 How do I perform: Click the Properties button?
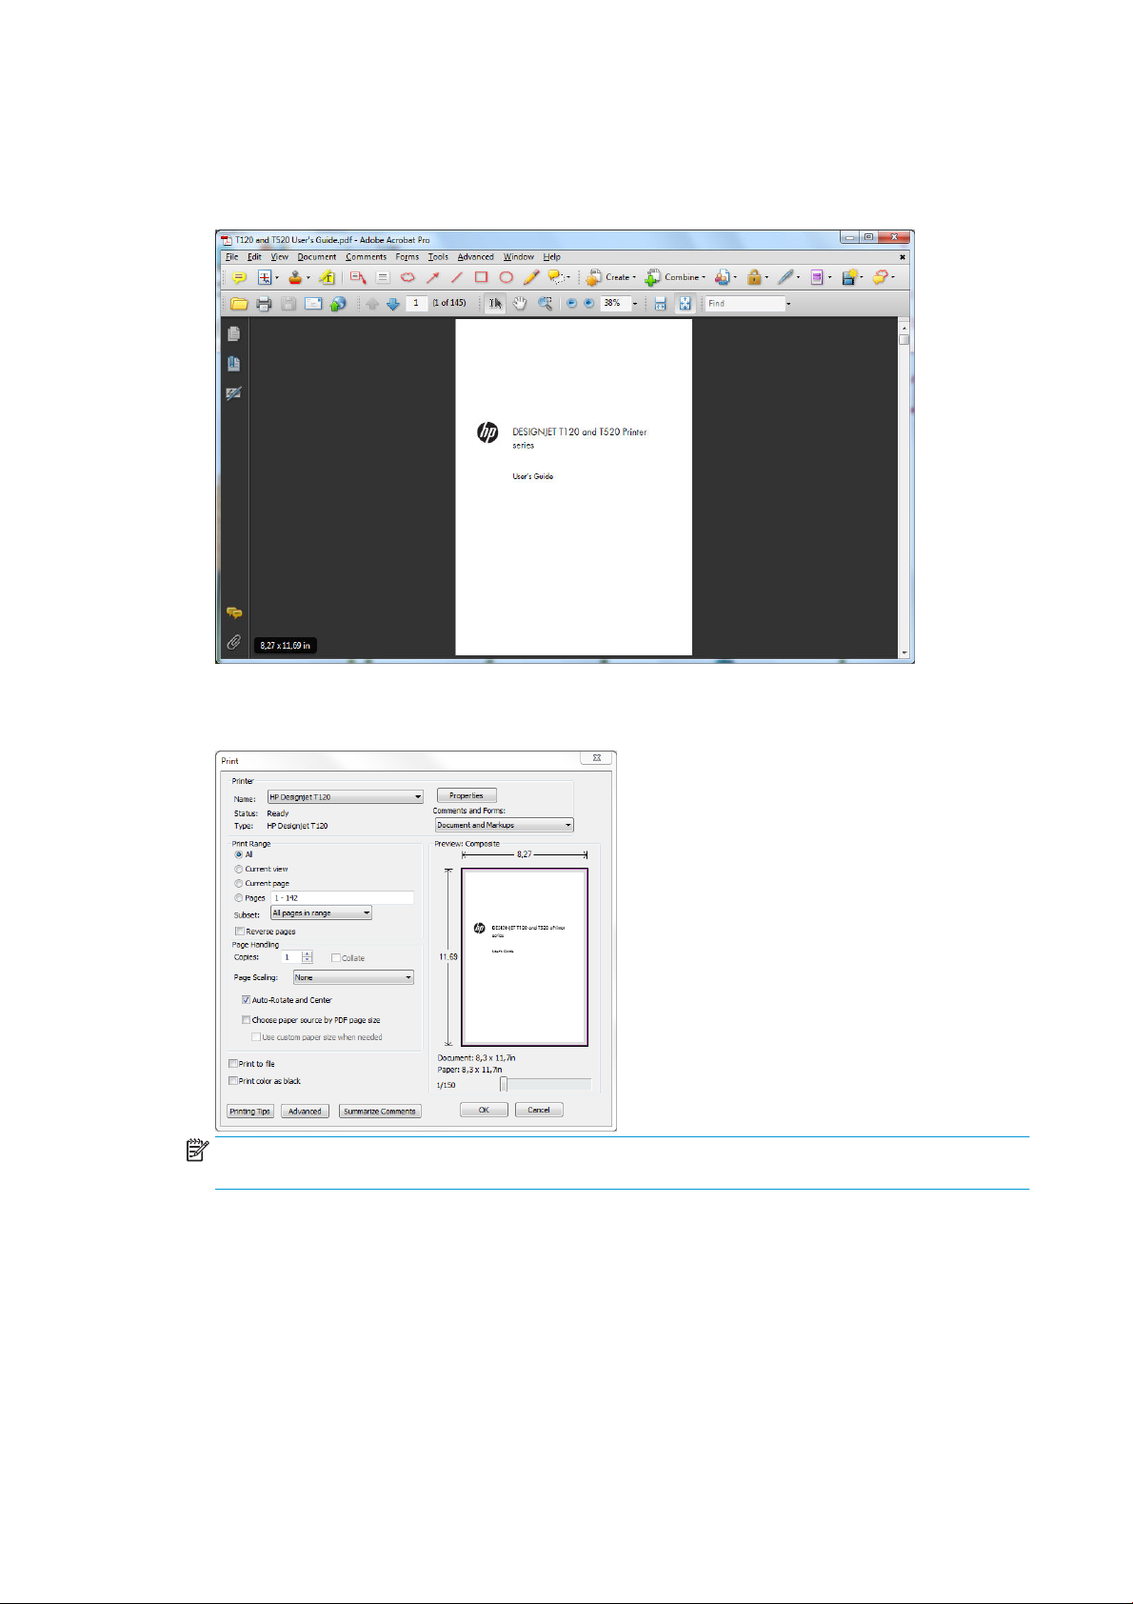tap(467, 795)
